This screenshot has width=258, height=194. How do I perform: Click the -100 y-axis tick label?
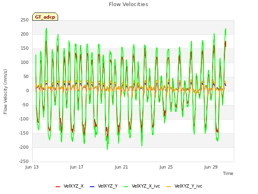click(x=24, y=119)
